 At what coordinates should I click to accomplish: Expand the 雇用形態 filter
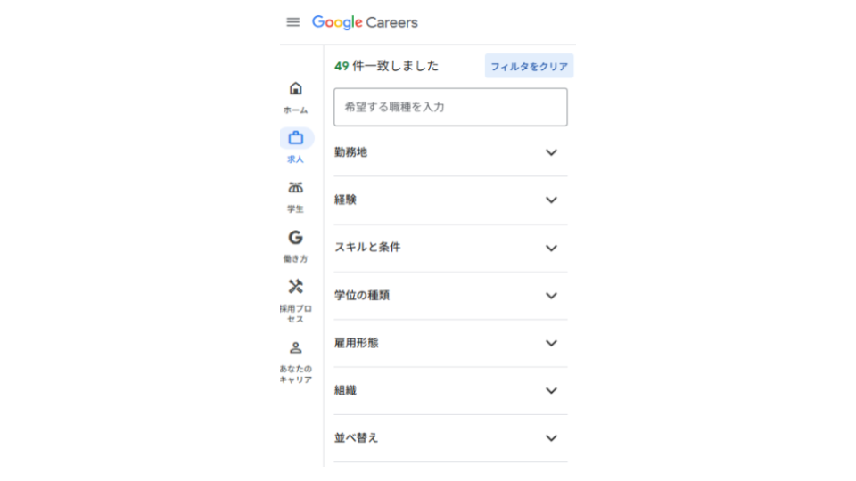pos(450,343)
